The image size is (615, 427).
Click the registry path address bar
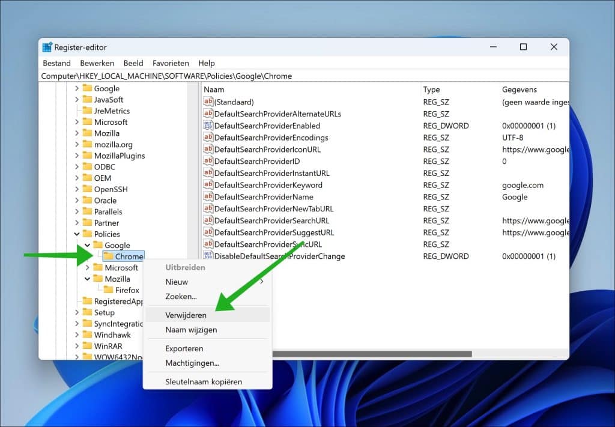click(304, 76)
